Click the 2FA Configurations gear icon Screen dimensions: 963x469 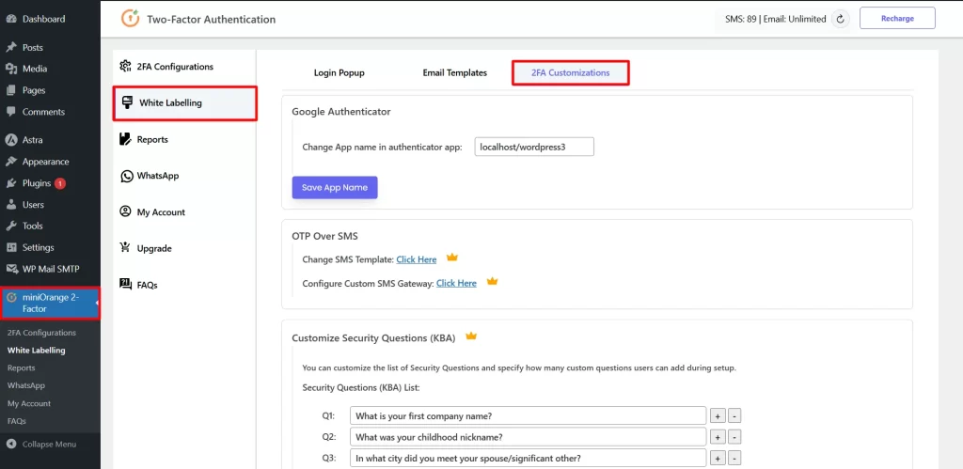126,67
